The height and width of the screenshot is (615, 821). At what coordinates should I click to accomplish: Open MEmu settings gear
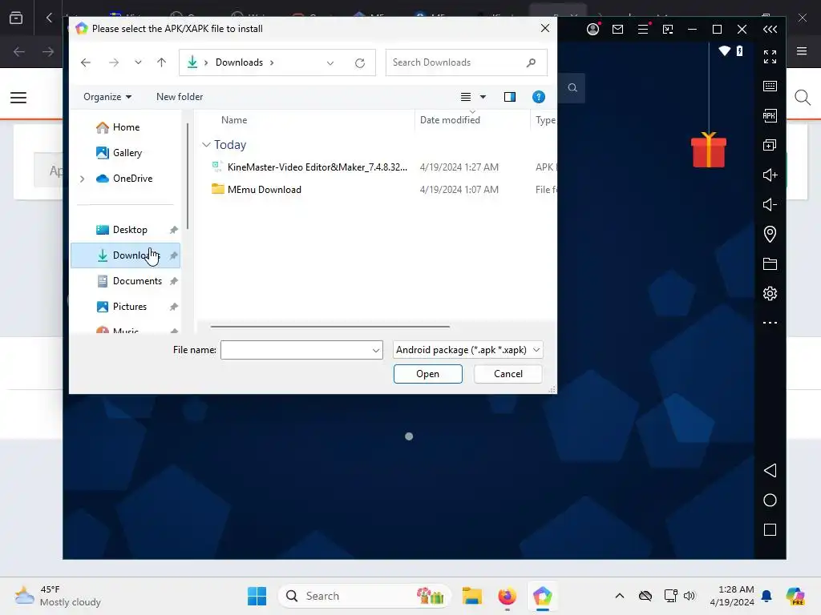[x=770, y=293]
